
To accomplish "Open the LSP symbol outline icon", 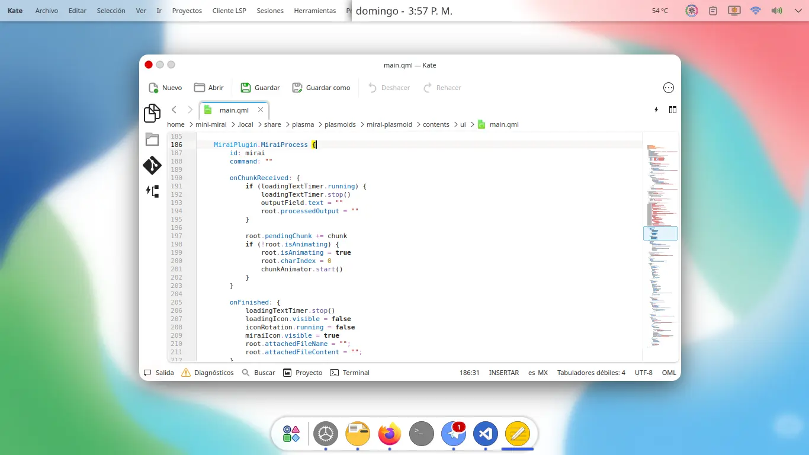I will click(x=152, y=191).
